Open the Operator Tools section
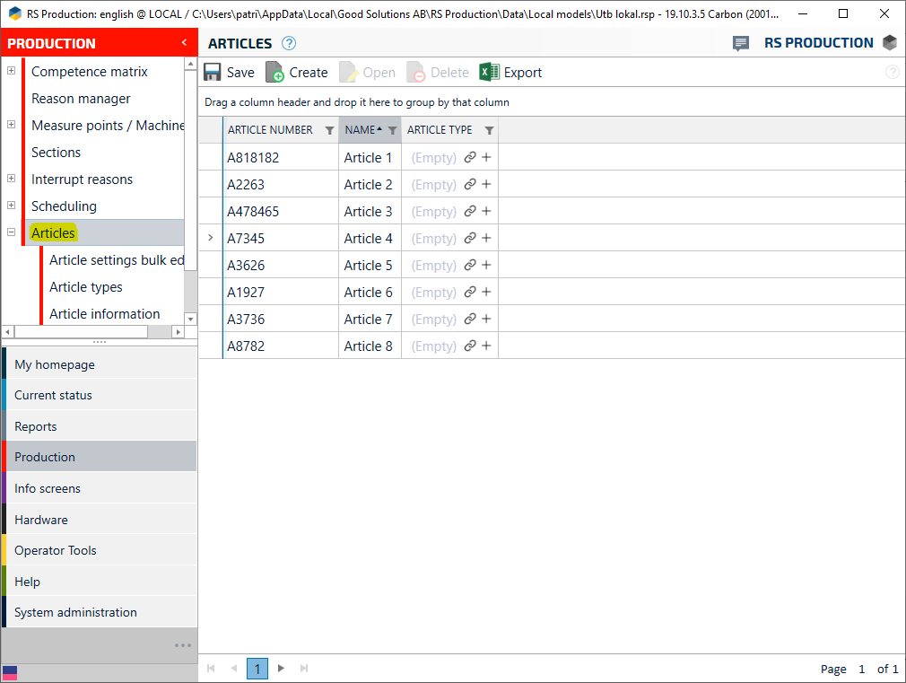 (x=56, y=550)
